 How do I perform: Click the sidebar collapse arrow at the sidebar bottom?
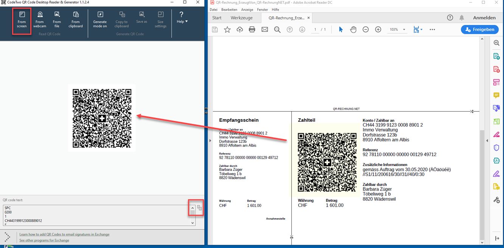coord(497,238)
